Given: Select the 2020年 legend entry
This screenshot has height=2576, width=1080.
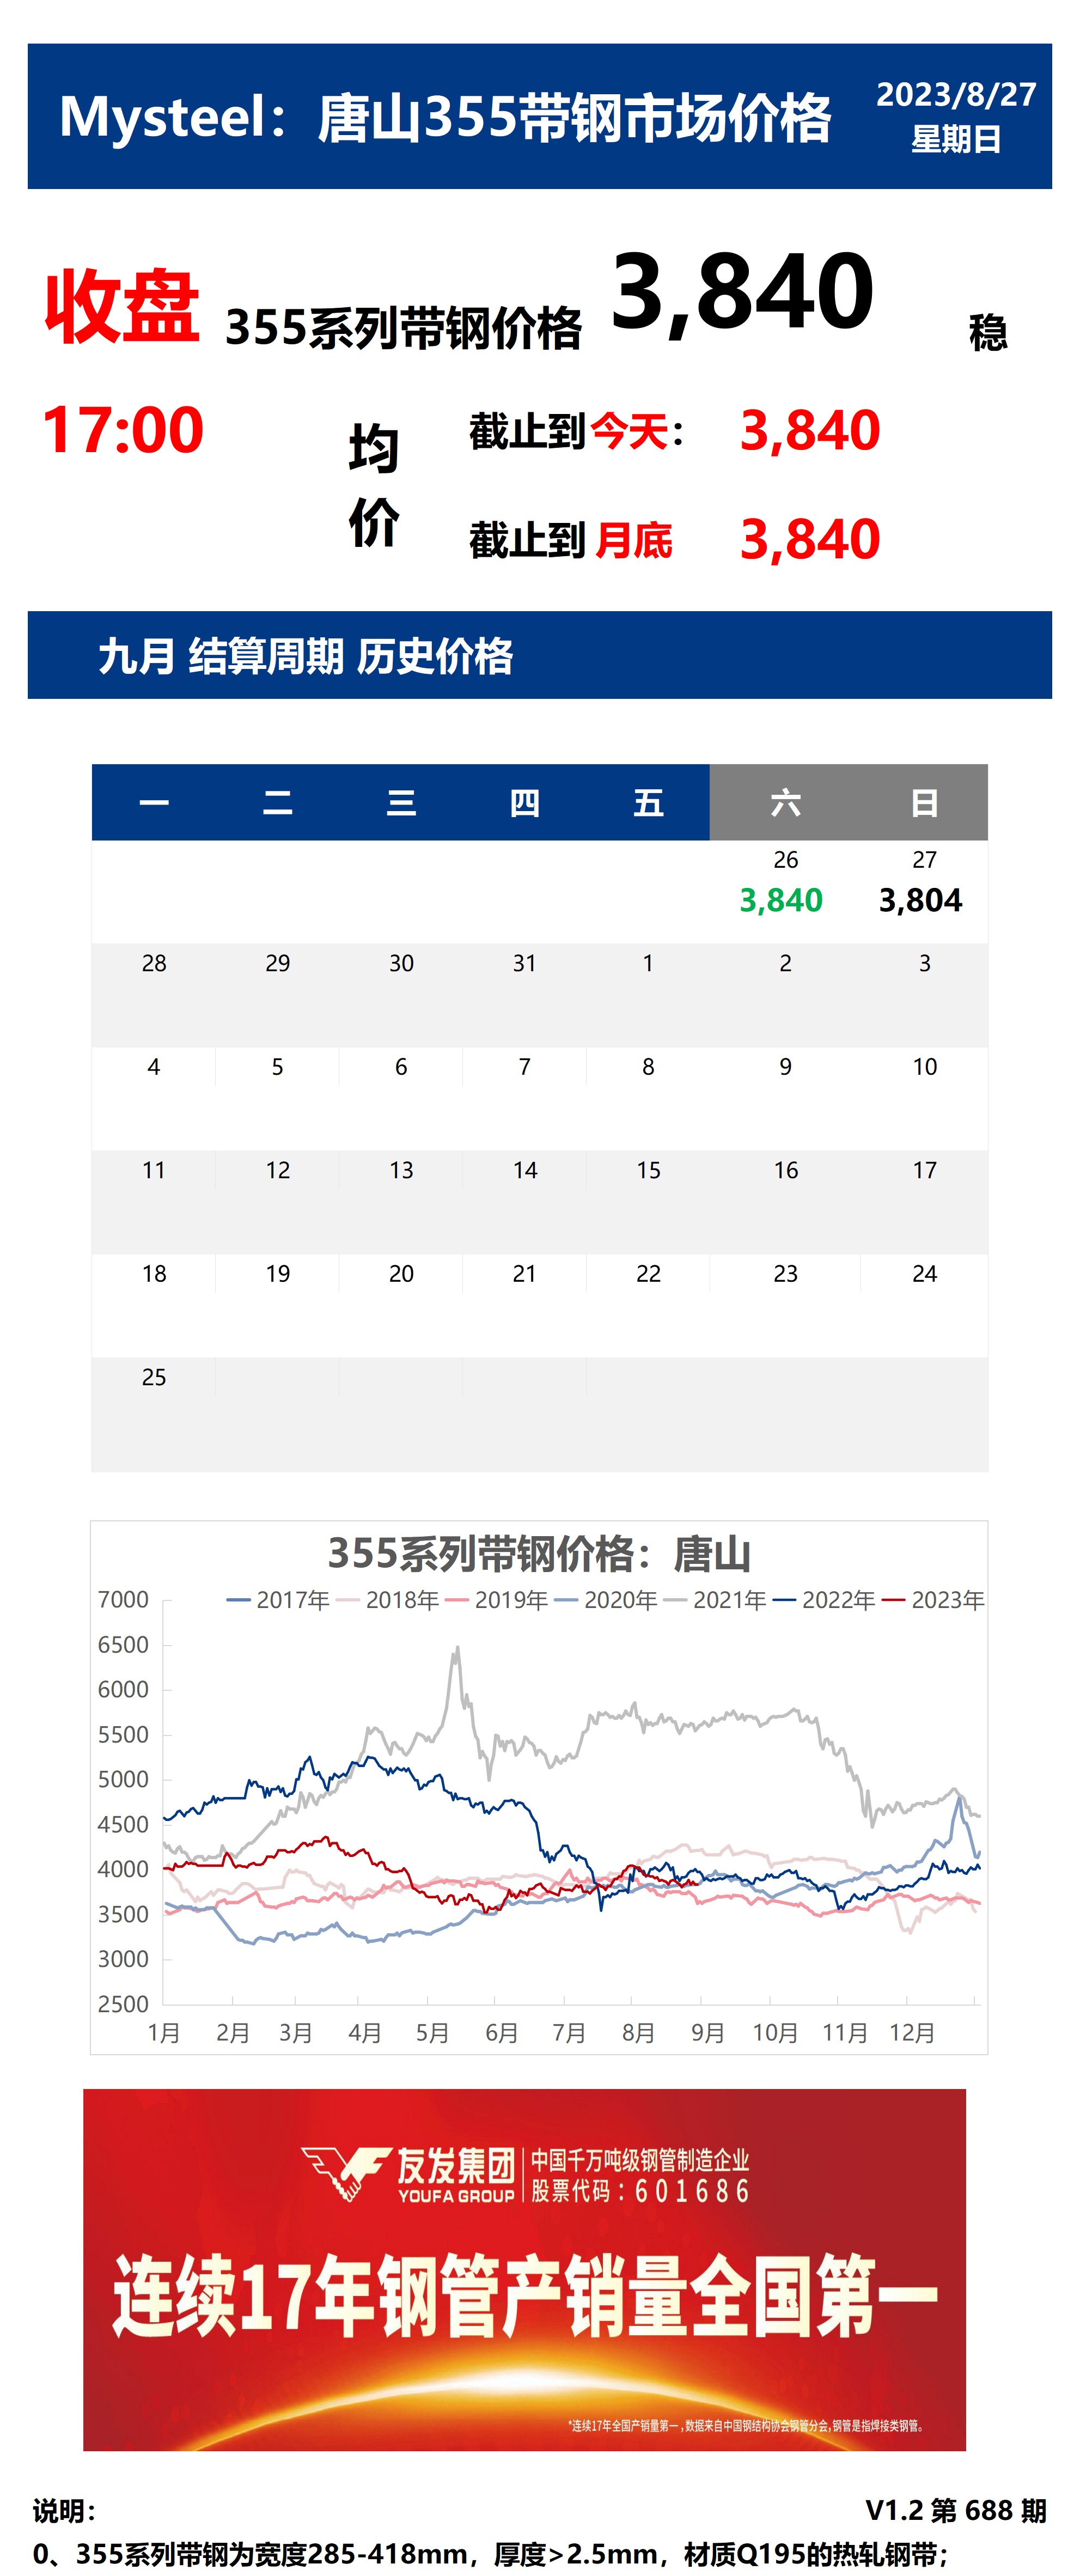Looking at the screenshot, I should point(606,1600).
